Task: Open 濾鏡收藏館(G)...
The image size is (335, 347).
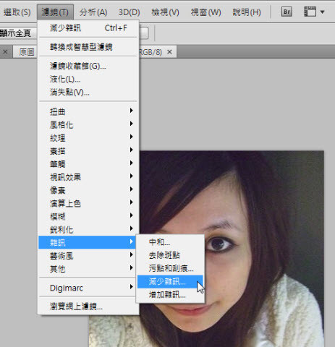Action: pyautogui.click(x=88, y=66)
